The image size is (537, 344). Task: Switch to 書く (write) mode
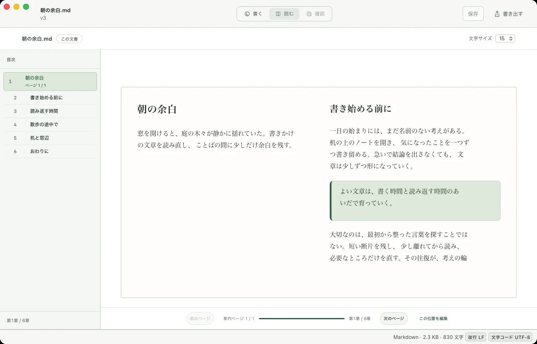click(253, 14)
